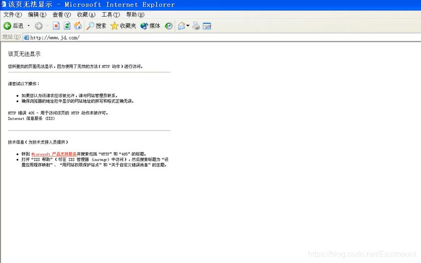
Task: Click the Back (后退) arrow icon
Action: click(7, 26)
